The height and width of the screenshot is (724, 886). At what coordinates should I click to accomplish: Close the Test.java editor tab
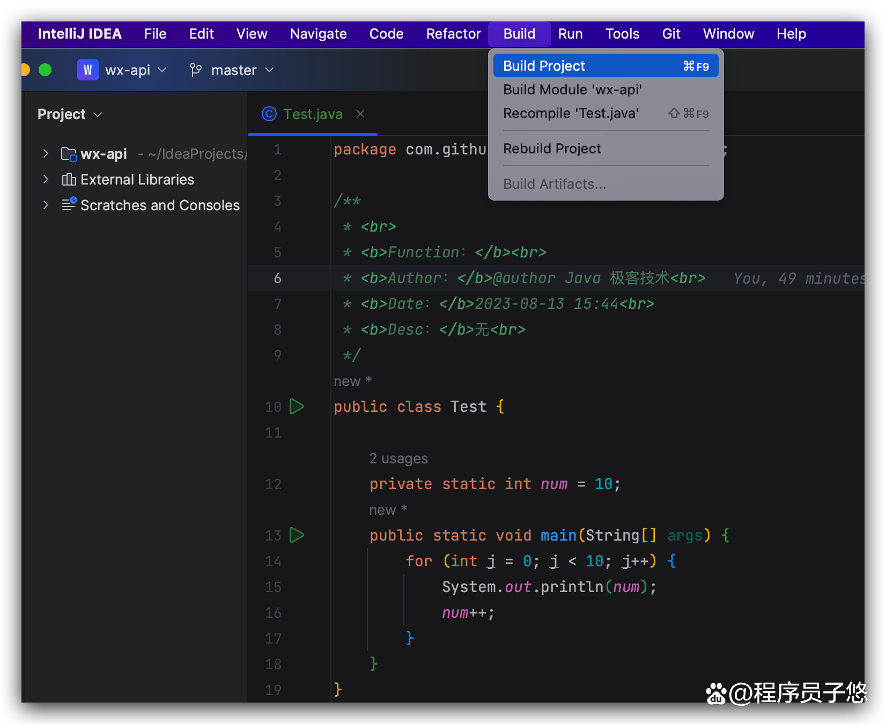(360, 114)
